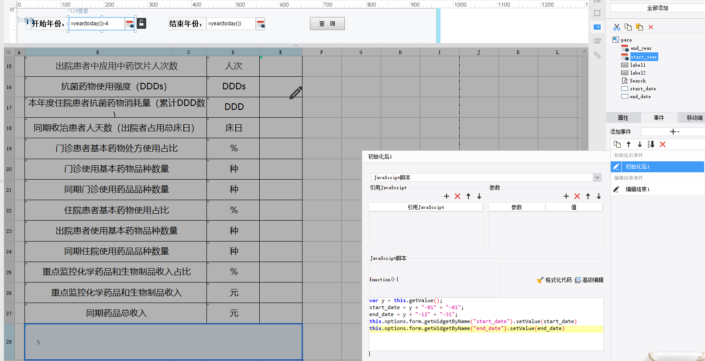Click the 值 column header in parameter table
The image size is (705, 361).
pyautogui.click(x=574, y=207)
